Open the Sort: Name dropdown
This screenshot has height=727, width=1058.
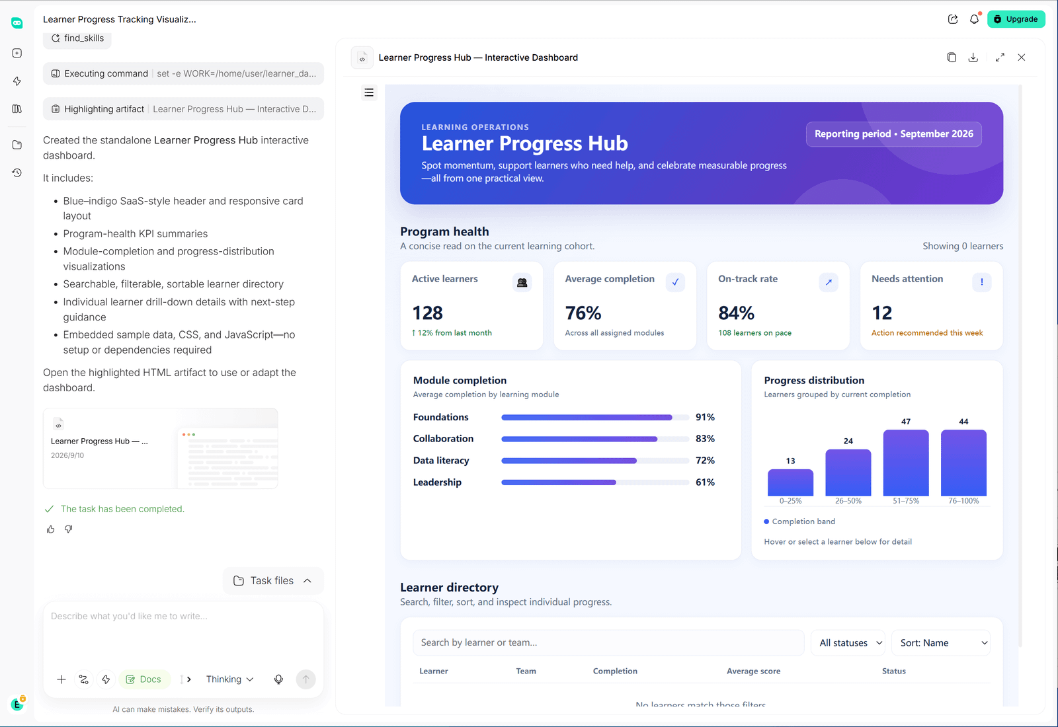[941, 643]
